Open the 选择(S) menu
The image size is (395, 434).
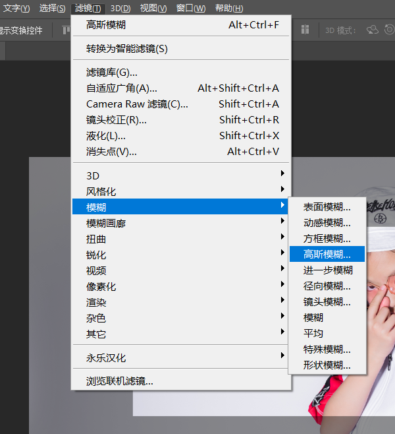coord(52,9)
